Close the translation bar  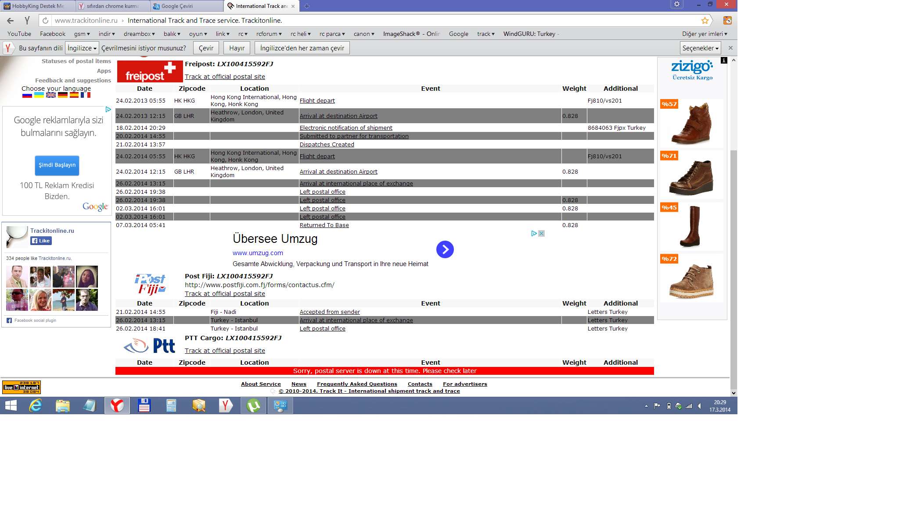coord(730,48)
